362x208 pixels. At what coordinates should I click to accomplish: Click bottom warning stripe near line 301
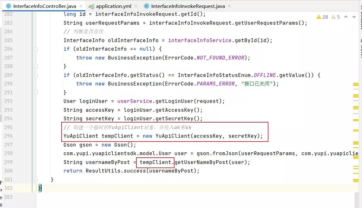pyautogui.click(x=356, y=180)
